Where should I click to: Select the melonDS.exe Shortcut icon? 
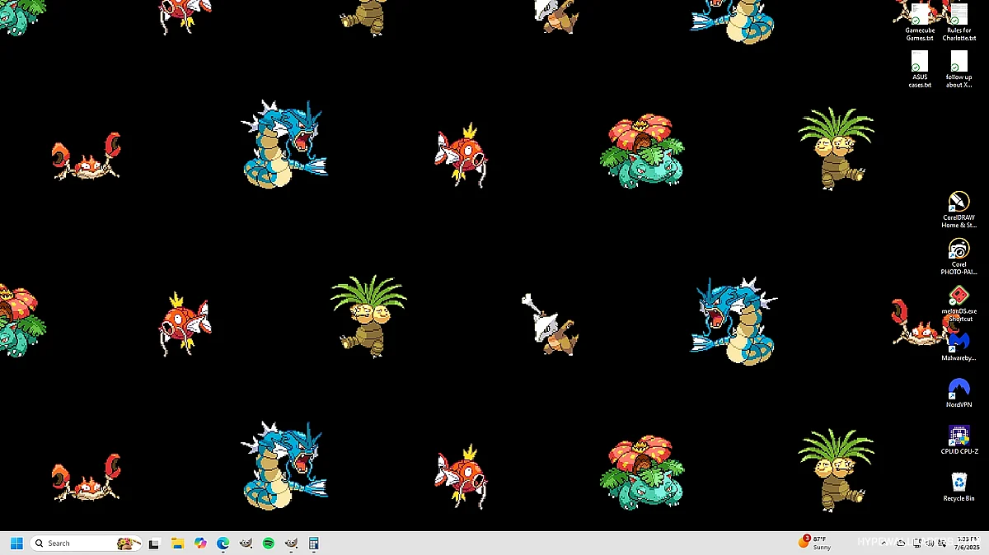point(959,304)
